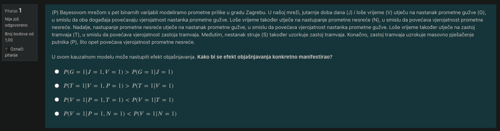This screenshot has width=500, height=131.
Task: Choose the radio for P(T=1|V=1,P=1) > P(T=1|V=1)
Action: (x=57, y=86)
